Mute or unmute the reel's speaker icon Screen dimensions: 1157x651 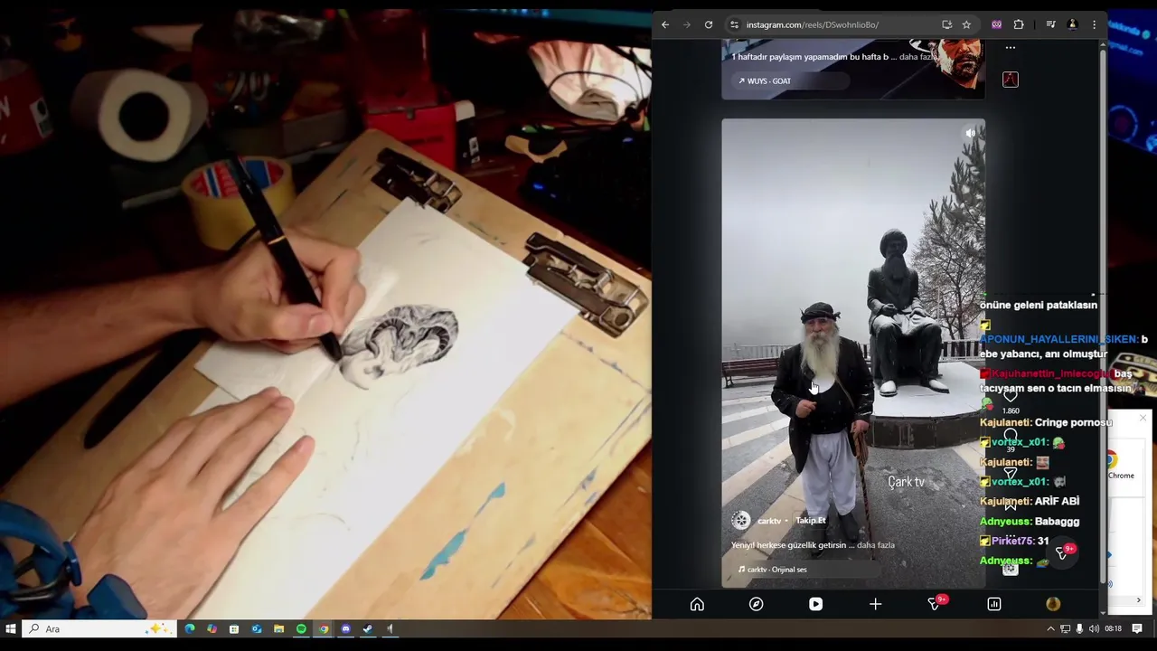pos(970,133)
